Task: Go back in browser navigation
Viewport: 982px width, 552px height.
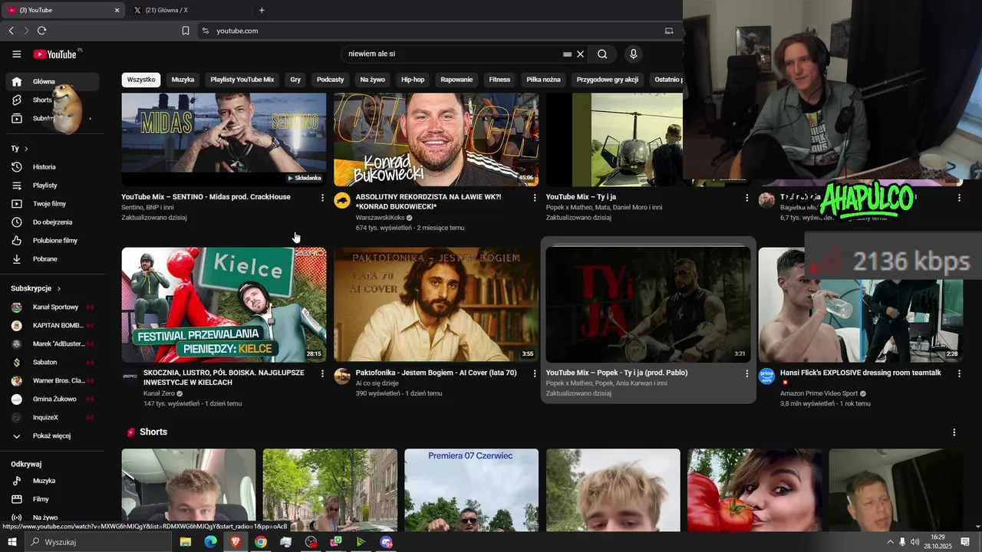Action: coord(11,31)
